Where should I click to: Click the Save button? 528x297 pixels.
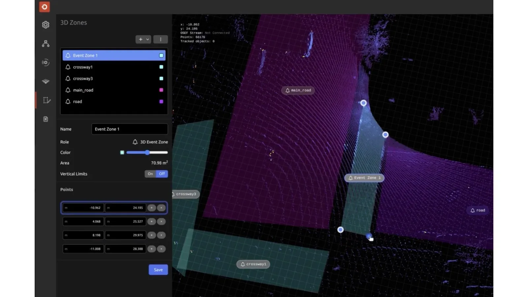(158, 270)
